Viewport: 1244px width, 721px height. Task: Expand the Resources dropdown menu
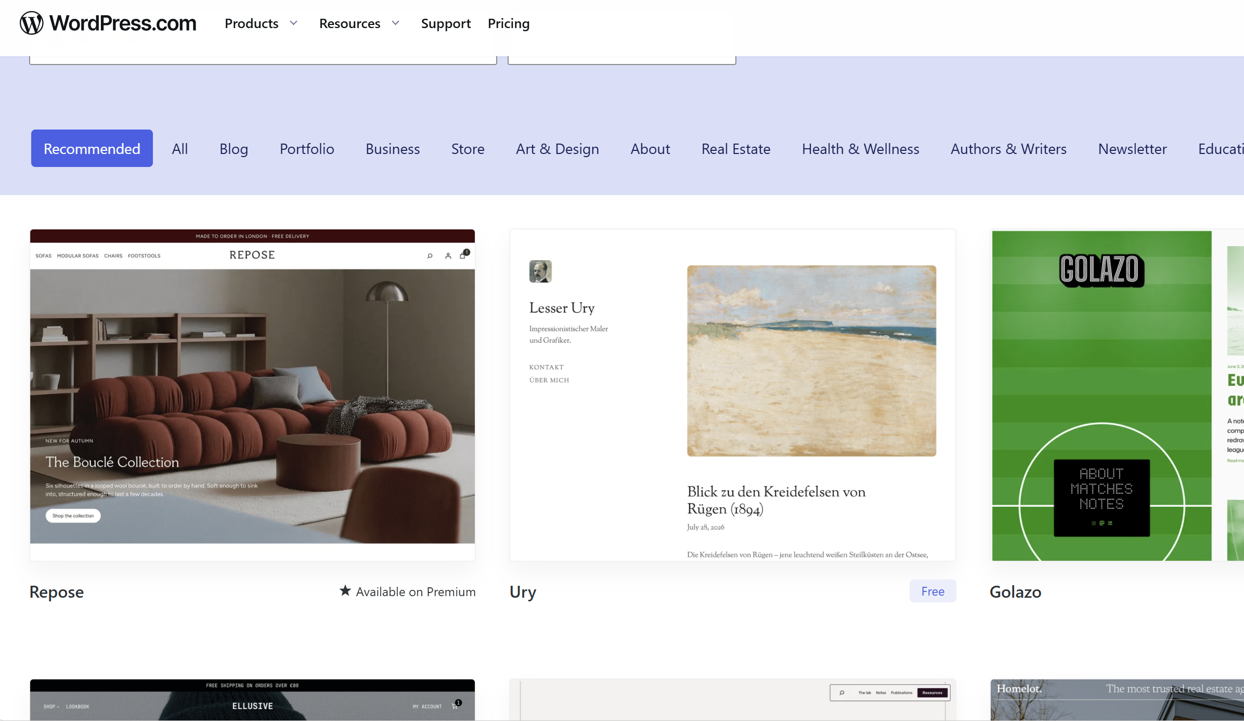tap(359, 23)
